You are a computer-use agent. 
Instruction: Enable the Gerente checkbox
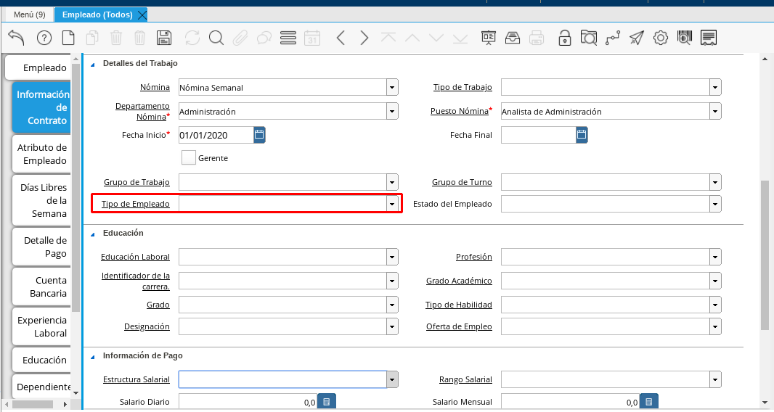(x=189, y=157)
